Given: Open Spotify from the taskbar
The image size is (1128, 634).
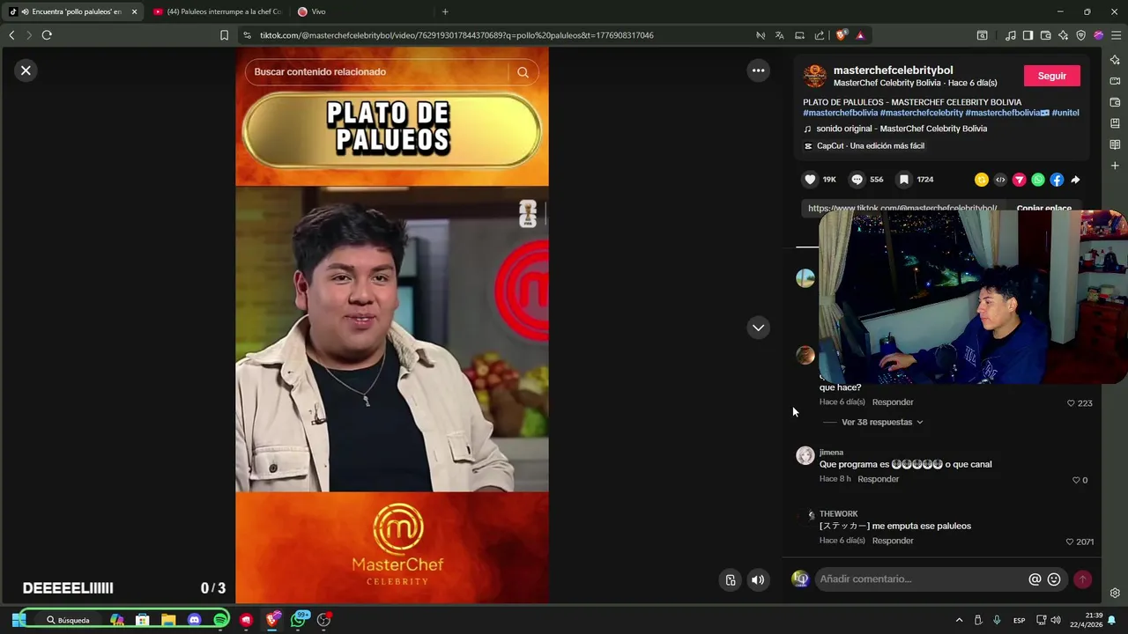Looking at the screenshot, I should point(220,620).
